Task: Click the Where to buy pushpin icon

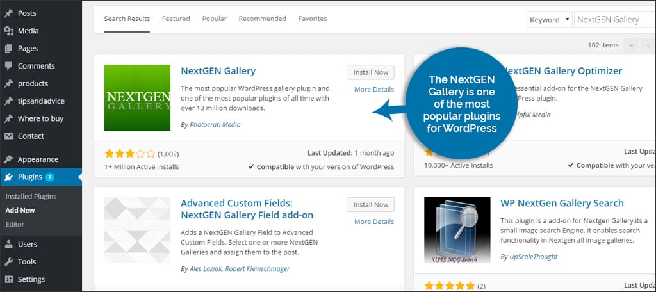Action: pos(8,118)
